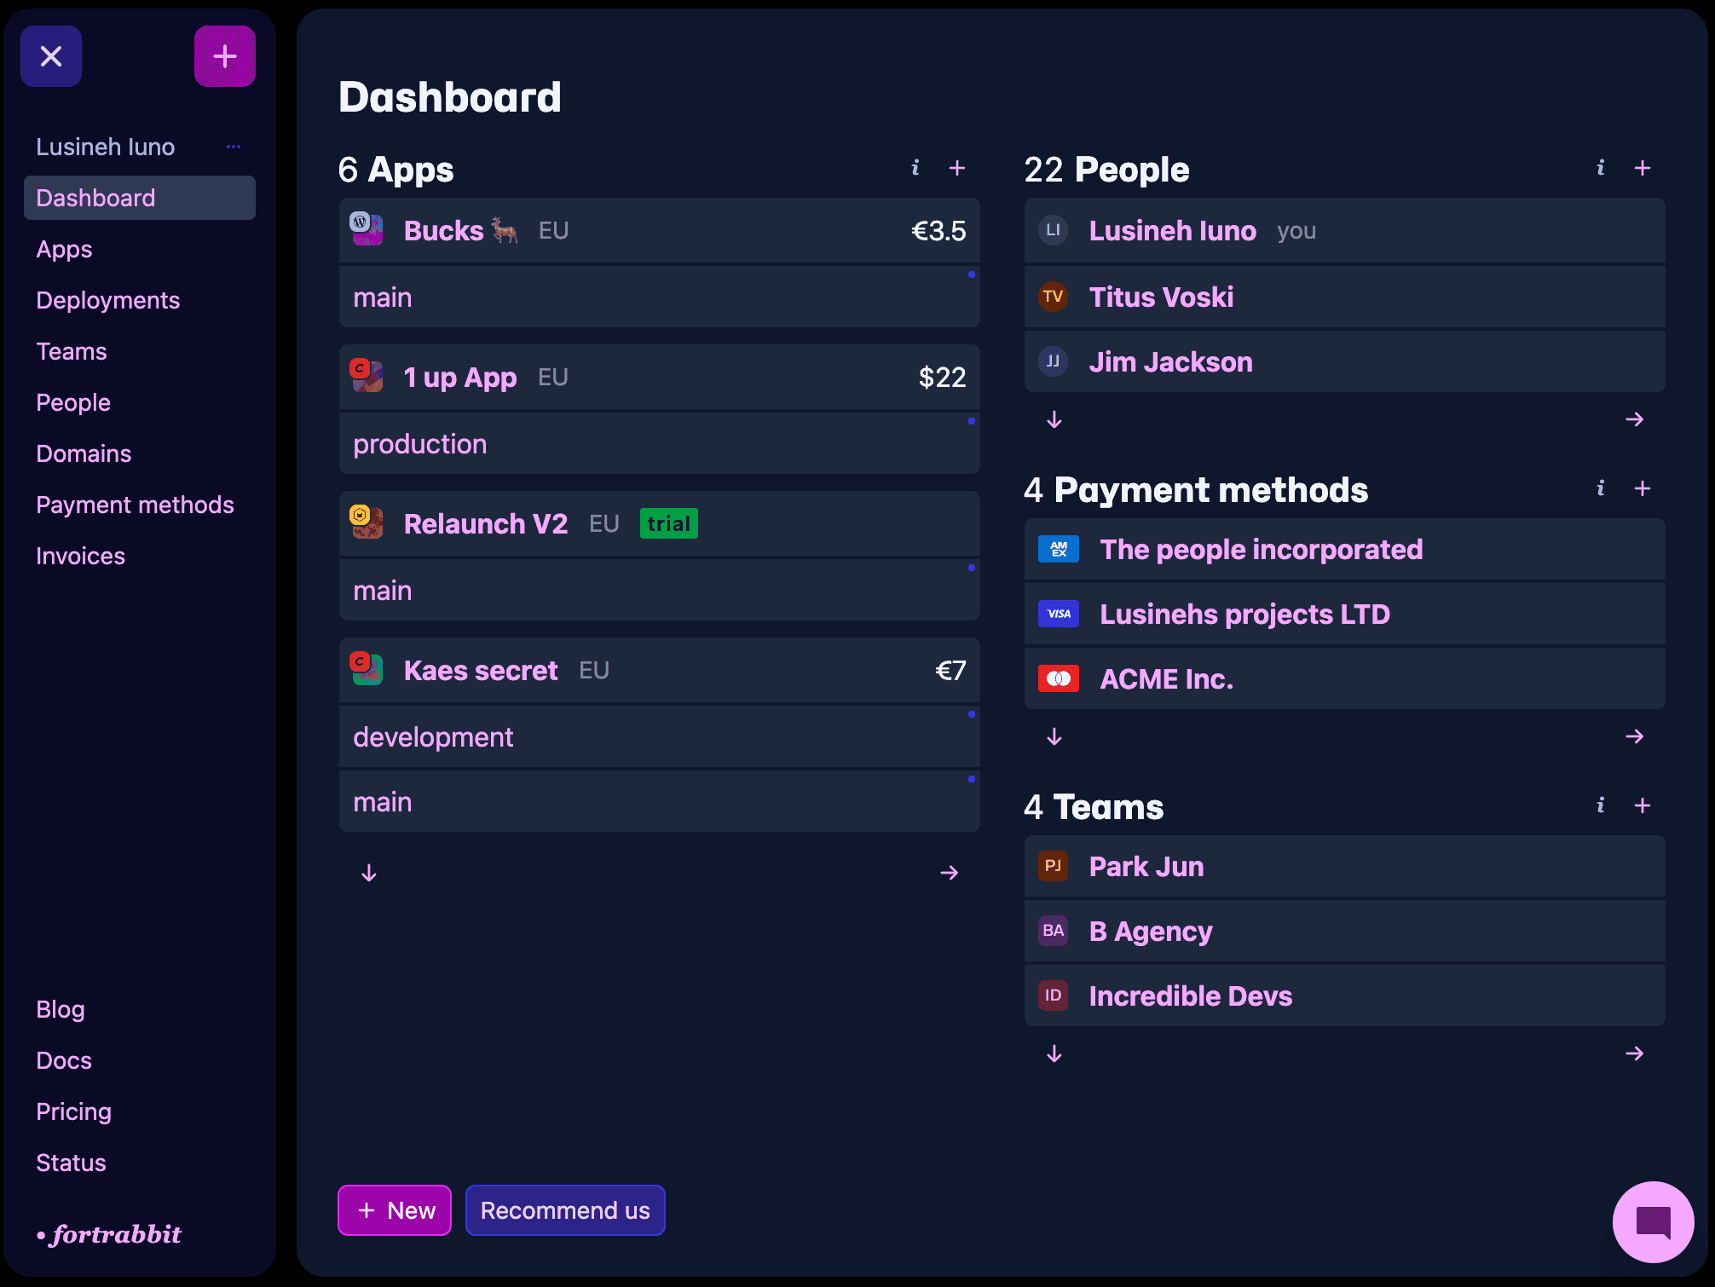Open the Relaunch V2 app

[x=486, y=524]
